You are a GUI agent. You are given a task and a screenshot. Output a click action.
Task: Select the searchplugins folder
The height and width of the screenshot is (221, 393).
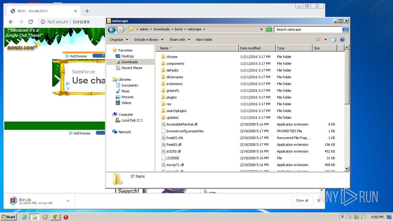click(x=176, y=111)
